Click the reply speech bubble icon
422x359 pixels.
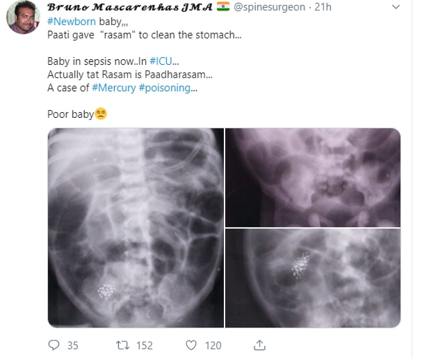pyautogui.click(x=53, y=346)
